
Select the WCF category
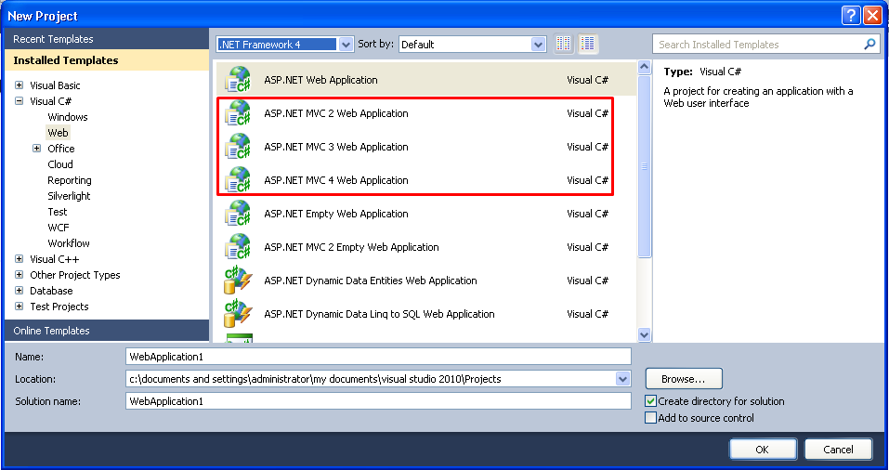tap(59, 228)
